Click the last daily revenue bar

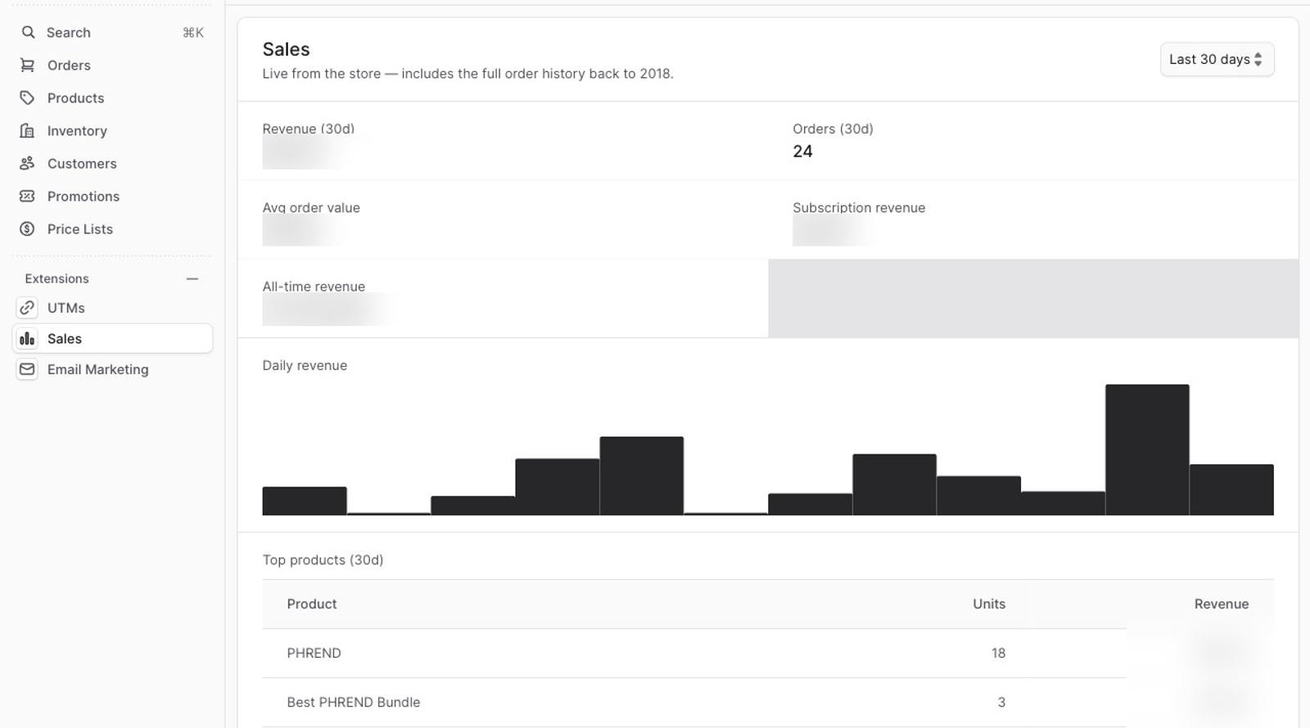(1231, 490)
